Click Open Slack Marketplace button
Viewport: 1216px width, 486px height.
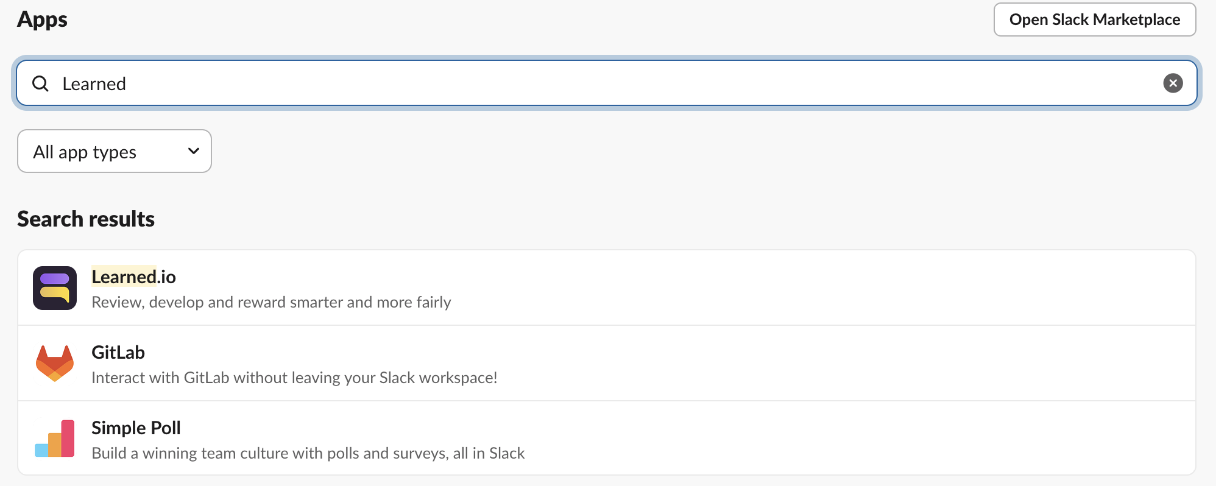pyautogui.click(x=1094, y=19)
